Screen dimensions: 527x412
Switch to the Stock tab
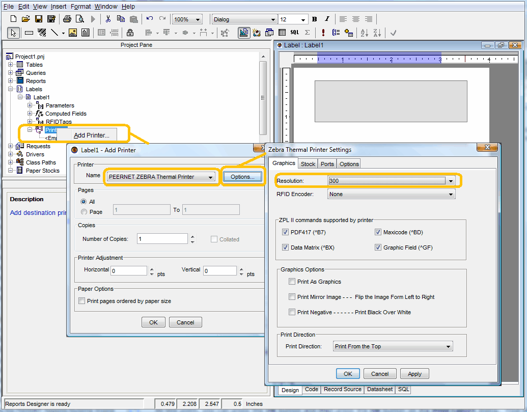click(x=308, y=164)
